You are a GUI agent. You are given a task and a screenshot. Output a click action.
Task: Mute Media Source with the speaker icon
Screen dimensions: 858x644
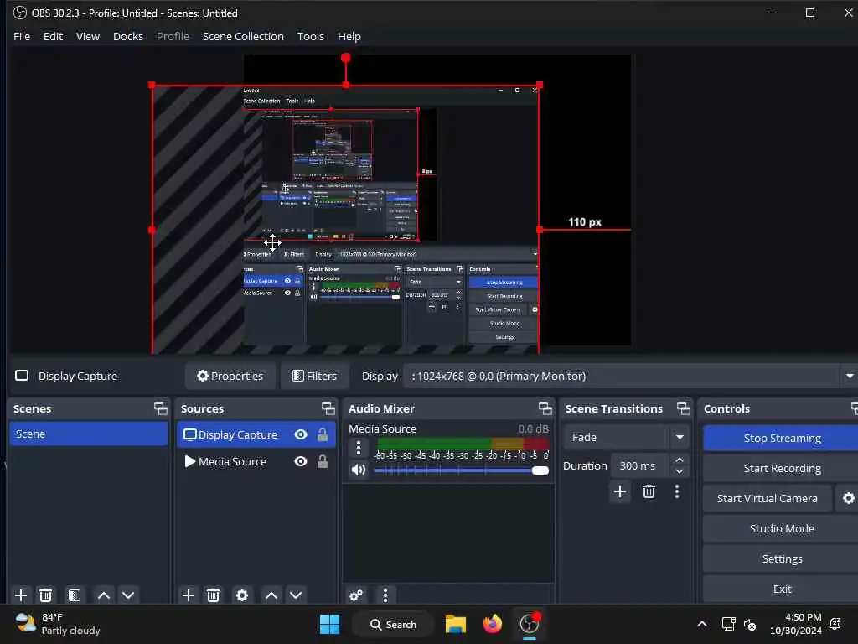(x=359, y=470)
